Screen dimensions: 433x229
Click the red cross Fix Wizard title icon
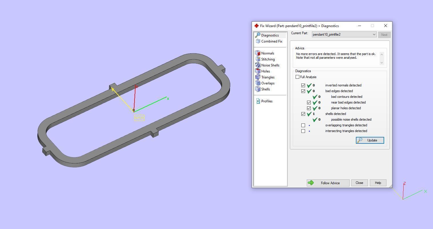point(256,26)
